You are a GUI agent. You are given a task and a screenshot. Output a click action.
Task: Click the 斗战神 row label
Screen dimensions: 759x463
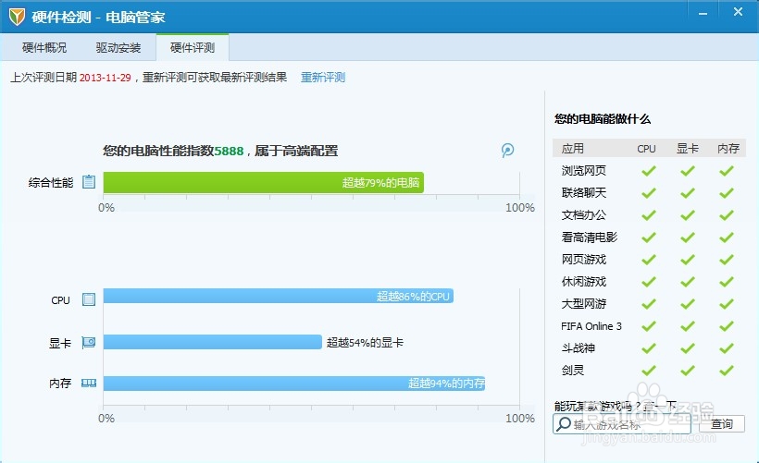(579, 348)
